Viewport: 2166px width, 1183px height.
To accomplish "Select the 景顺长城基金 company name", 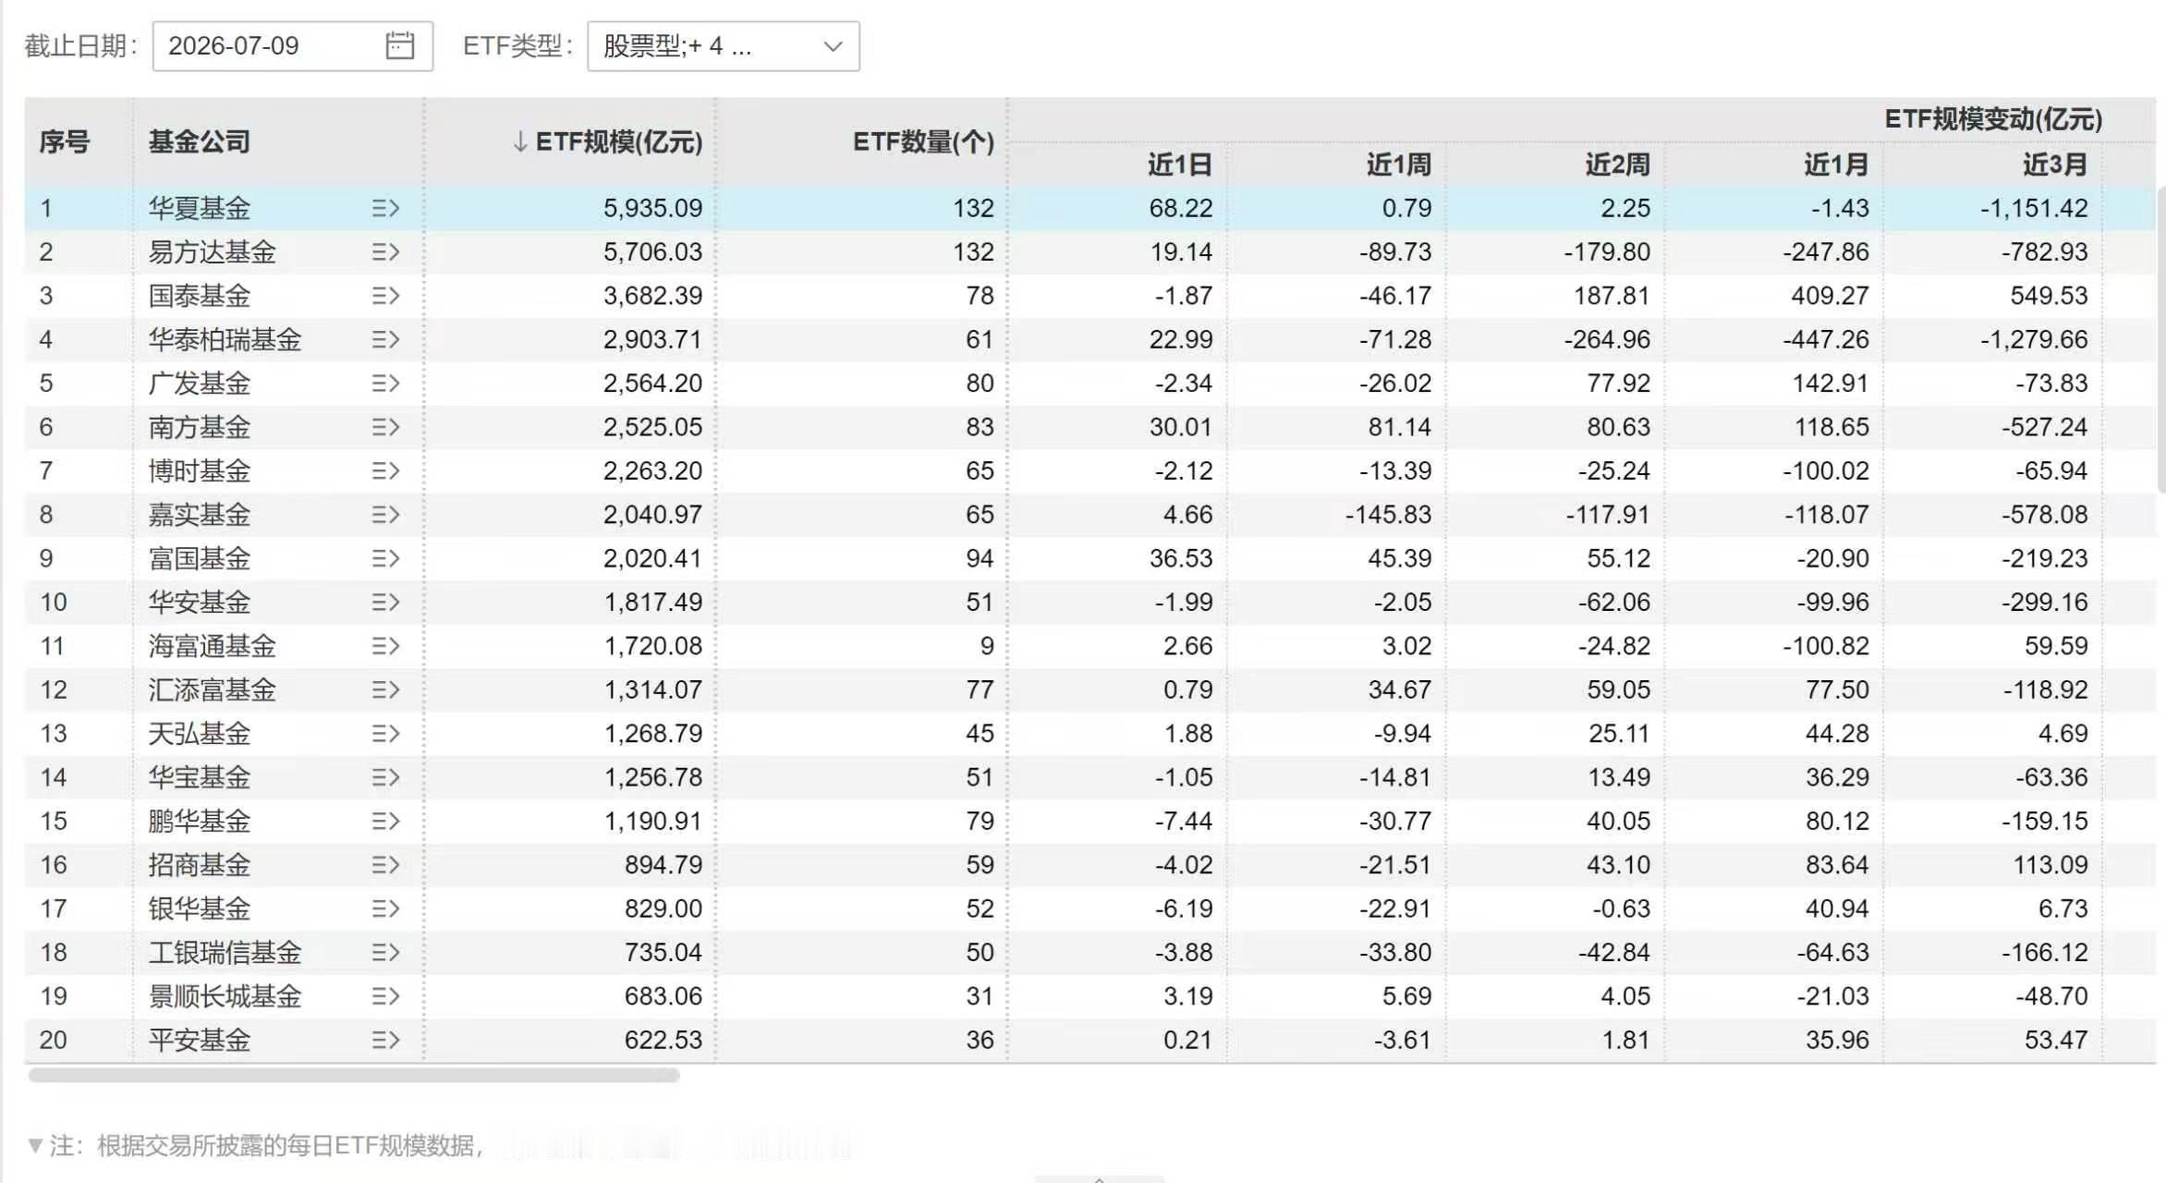I will click(x=225, y=995).
